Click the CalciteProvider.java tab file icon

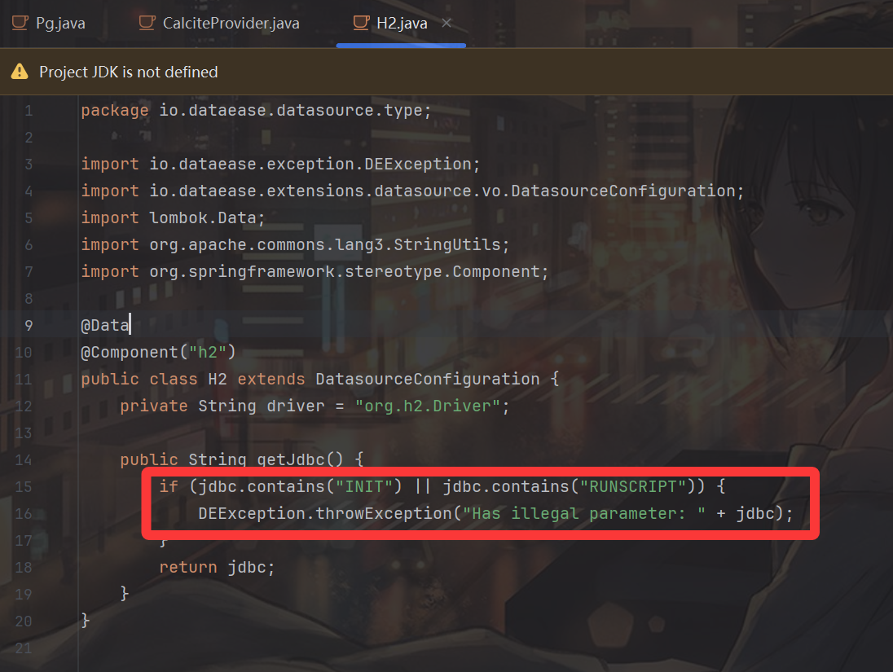tap(147, 23)
